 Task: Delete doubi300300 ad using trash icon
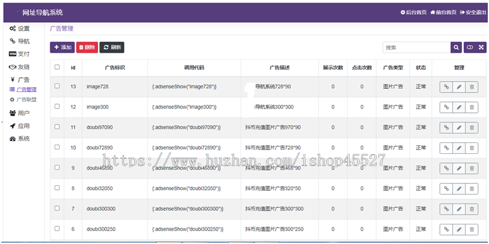click(x=472, y=209)
